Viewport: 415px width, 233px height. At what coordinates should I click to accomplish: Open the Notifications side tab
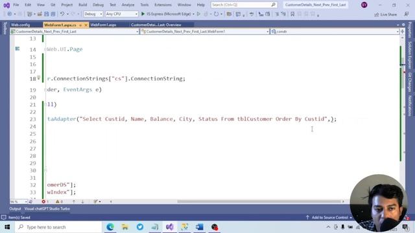(x=410, y=105)
